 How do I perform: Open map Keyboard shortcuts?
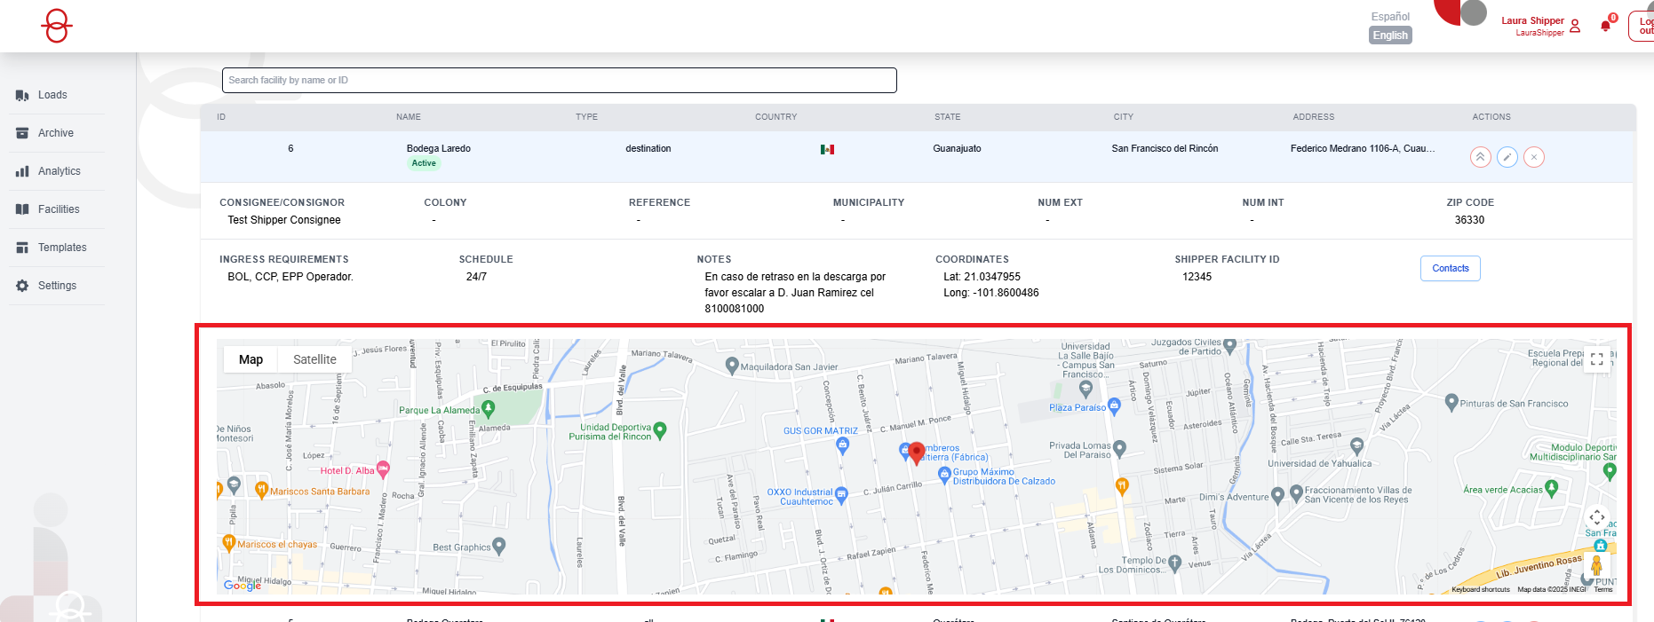tap(1481, 590)
